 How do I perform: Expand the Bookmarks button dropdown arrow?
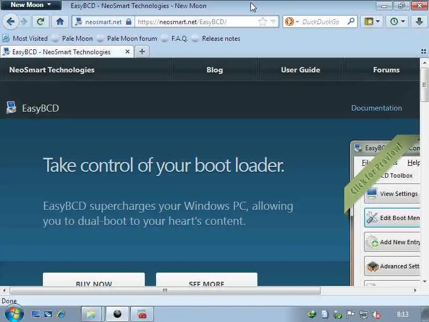tap(378, 21)
